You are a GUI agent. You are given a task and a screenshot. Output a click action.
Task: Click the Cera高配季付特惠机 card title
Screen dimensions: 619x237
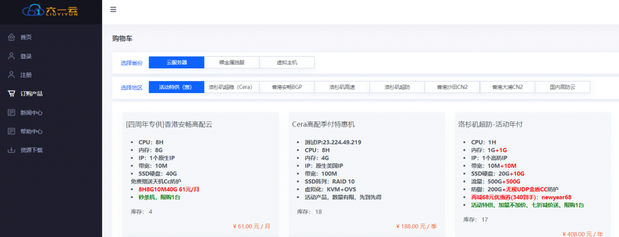coord(324,125)
